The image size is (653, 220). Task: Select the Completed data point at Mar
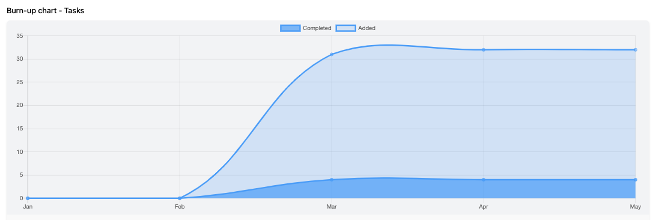[x=332, y=180]
